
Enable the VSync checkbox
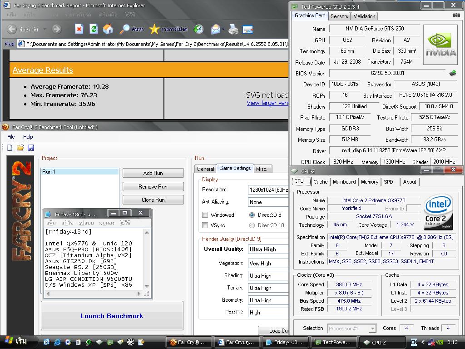(x=205, y=225)
